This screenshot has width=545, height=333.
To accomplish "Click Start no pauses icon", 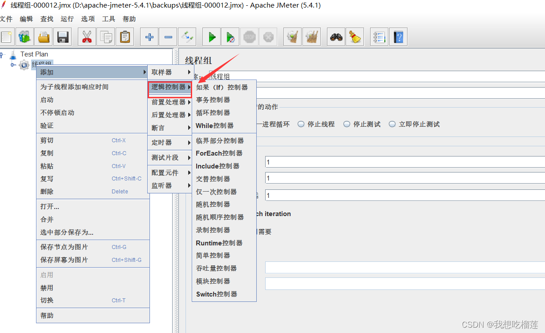I will pos(230,37).
